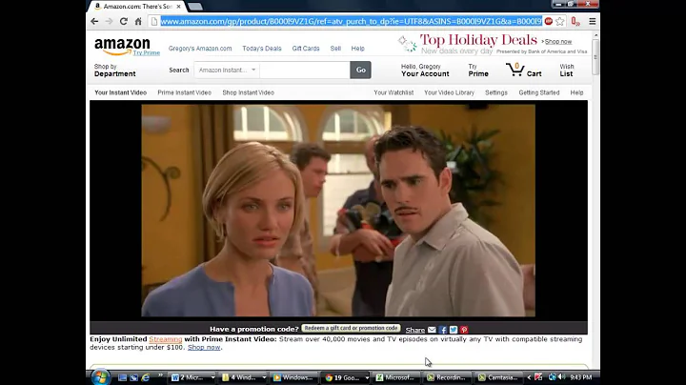
Task: Open Gregory's Amazon.com
Action: tap(200, 49)
